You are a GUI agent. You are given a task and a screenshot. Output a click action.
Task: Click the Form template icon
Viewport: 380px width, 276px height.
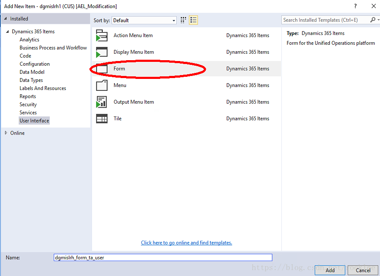[101, 69]
